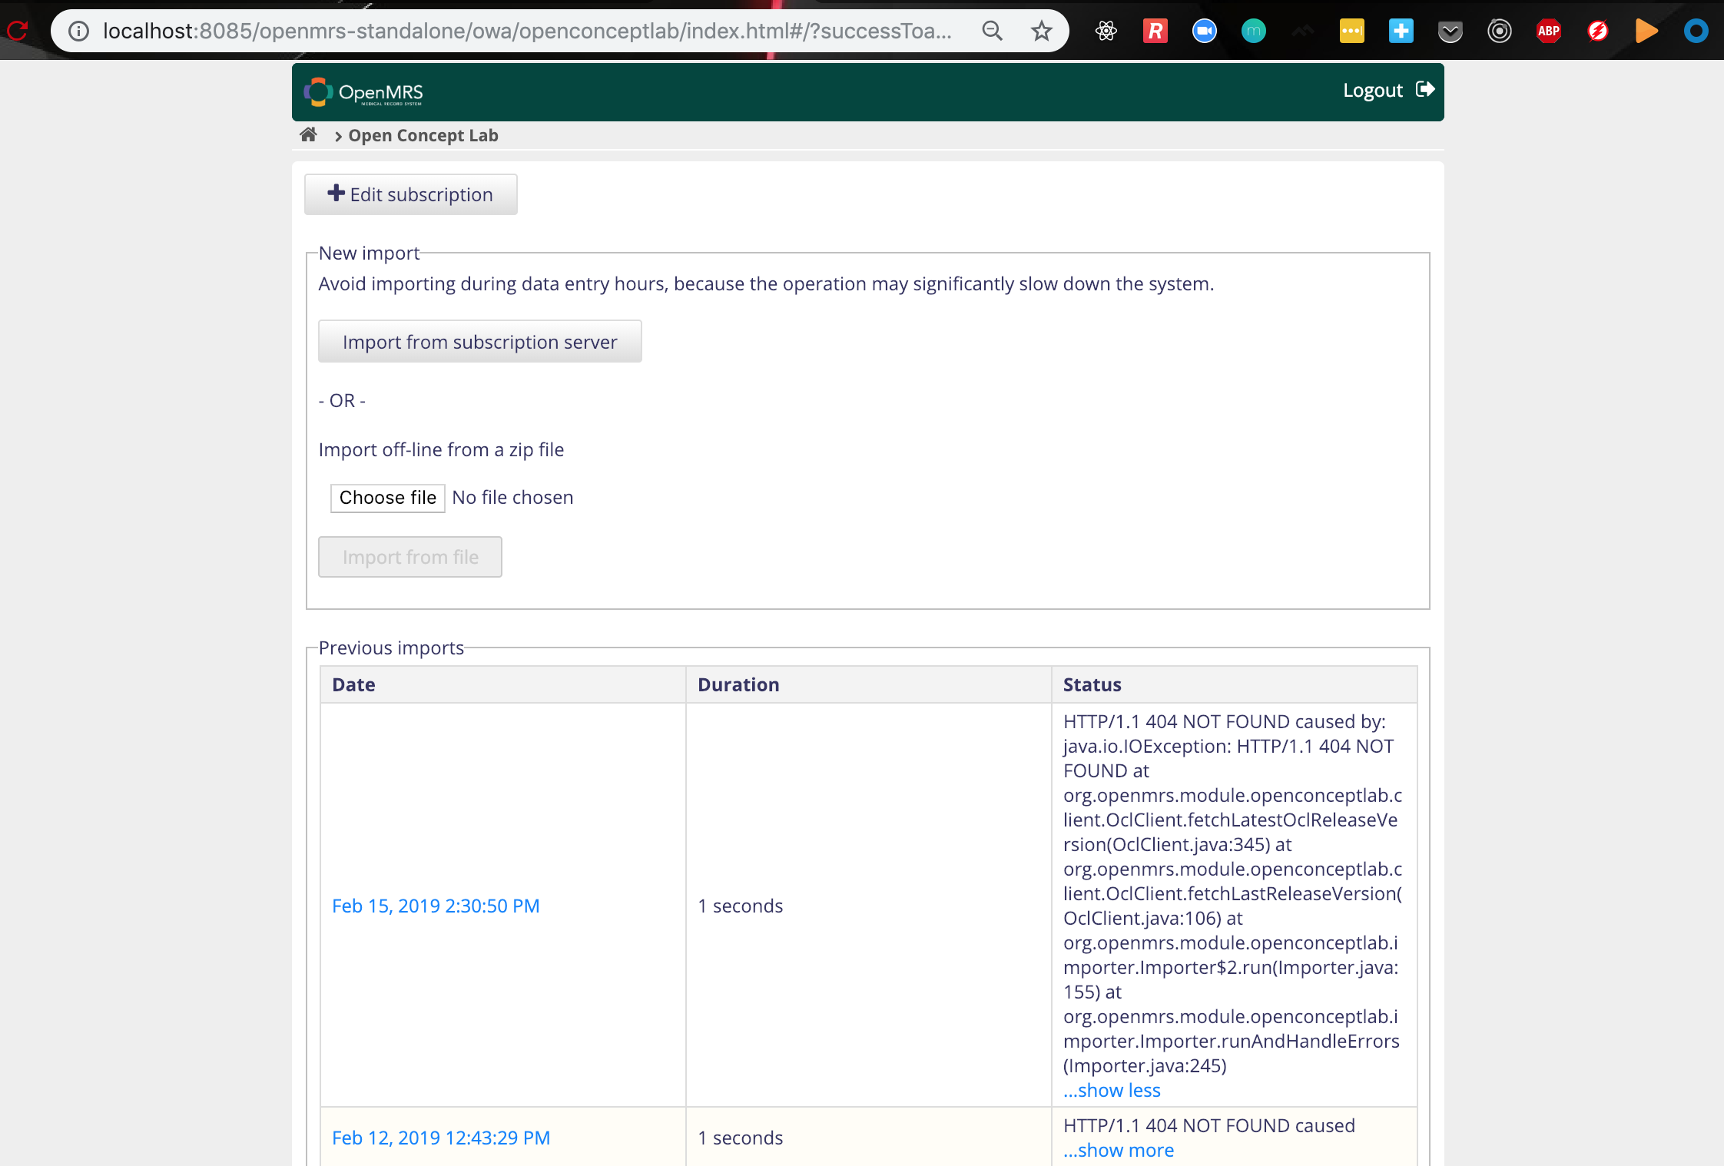Open the Adblock Plus extension

point(1548,31)
